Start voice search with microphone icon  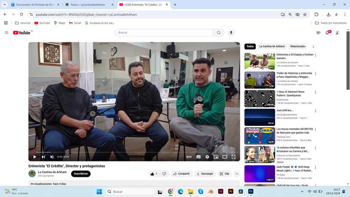pos(231,33)
